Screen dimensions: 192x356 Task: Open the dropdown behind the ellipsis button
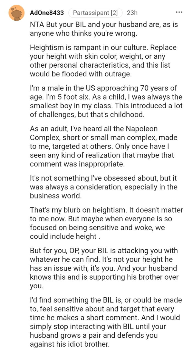(x=179, y=12)
